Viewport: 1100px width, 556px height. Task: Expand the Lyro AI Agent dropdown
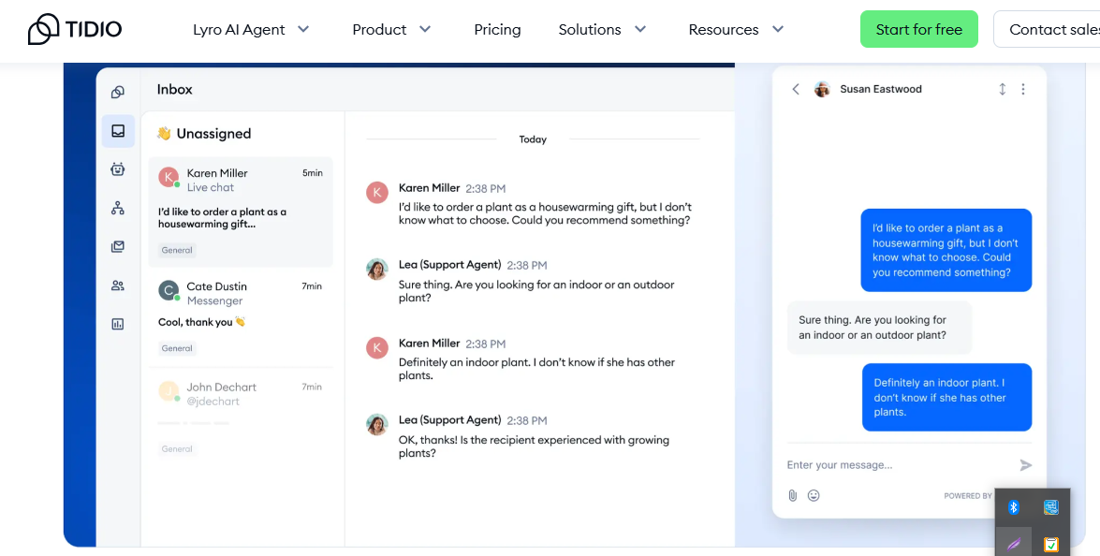pyautogui.click(x=251, y=29)
